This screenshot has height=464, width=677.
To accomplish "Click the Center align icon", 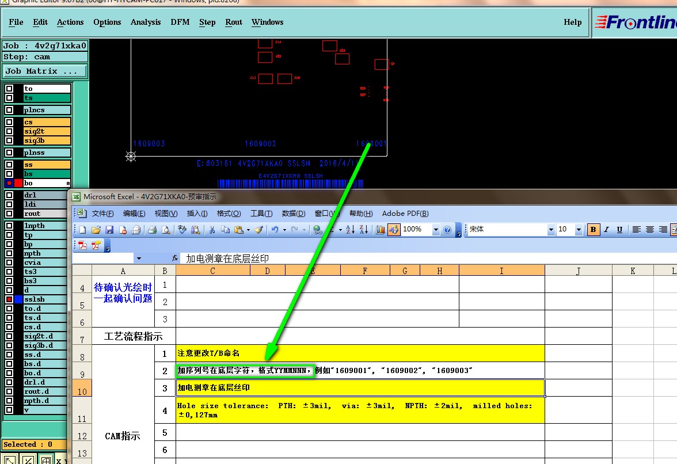I will click(650, 230).
